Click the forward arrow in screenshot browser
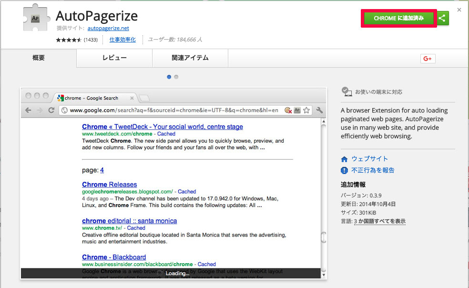469x288 pixels. [x=40, y=110]
